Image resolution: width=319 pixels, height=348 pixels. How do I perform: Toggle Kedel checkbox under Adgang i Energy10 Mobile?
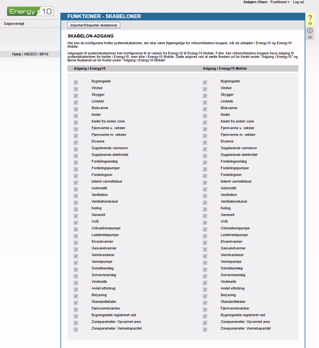205,116
